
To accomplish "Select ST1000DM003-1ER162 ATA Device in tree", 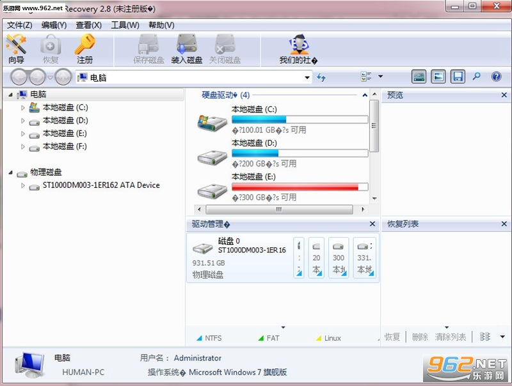I will click(101, 185).
